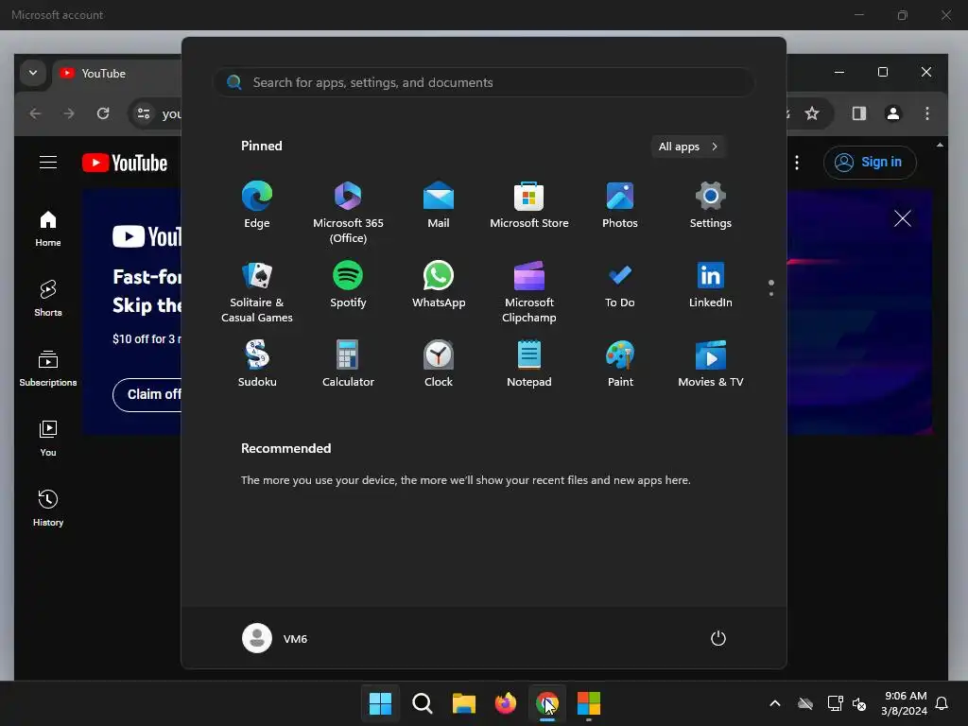Viewport: 968px width, 726px height.
Task: Launch Firefox from the taskbar
Action: 506,703
